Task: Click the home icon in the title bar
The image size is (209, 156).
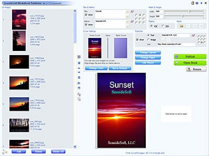Action: point(193,3)
